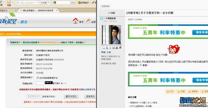Viewport: 208px width, 108px height.
Task: Click the 放弃支付 button
Action: click(x=90, y=96)
